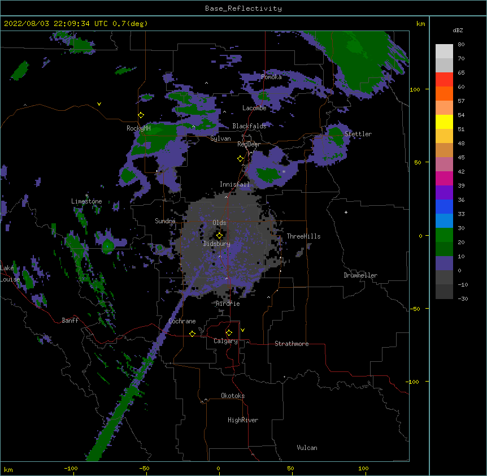Click the RockyMH location label
Screen dimensions: 487x476
138,128
